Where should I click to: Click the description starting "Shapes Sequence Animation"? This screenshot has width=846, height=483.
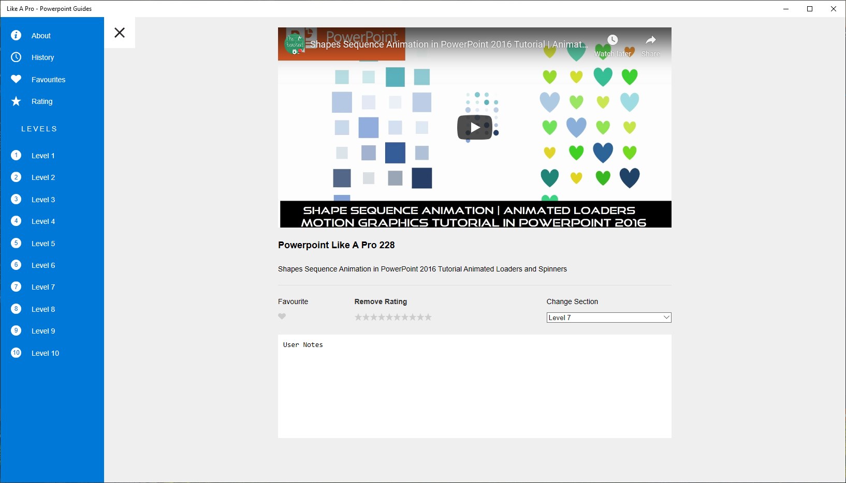click(x=422, y=269)
